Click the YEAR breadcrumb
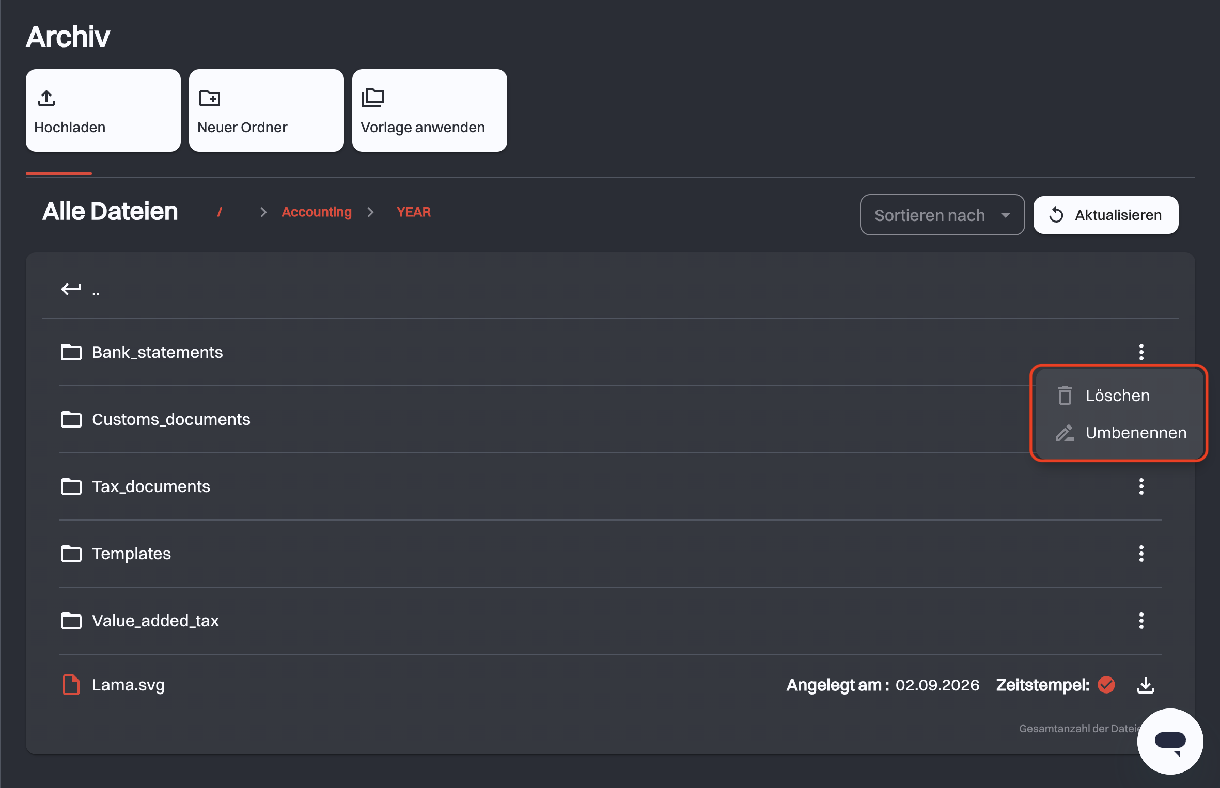The height and width of the screenshot is (788, 1220). [x=414, y=212]
